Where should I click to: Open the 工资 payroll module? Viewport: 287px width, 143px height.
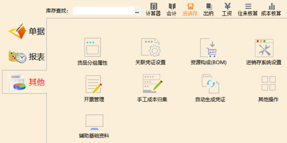tap(227, 10)
